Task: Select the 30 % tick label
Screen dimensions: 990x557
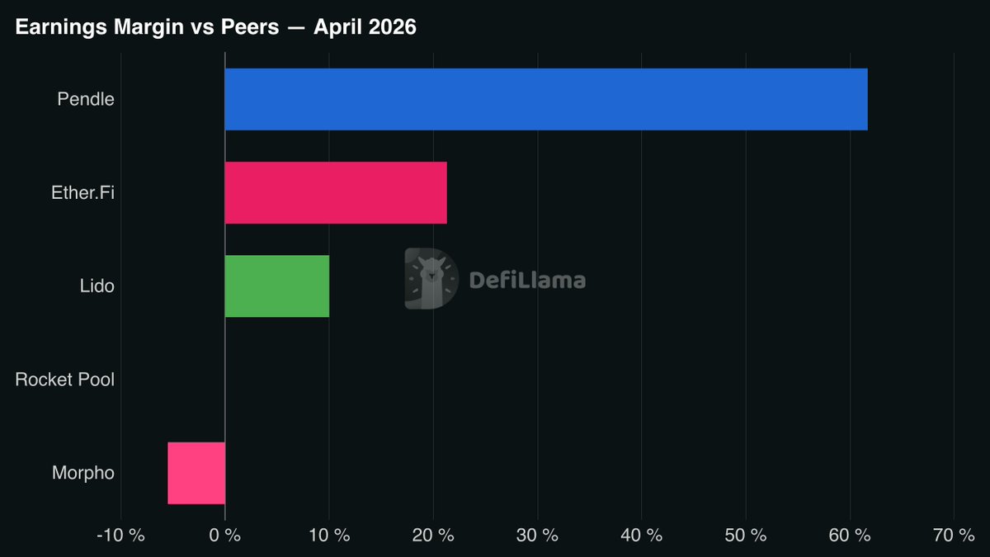Action: coord(537,536)
